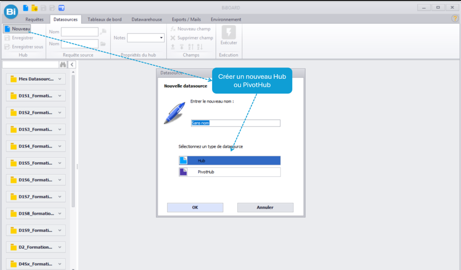Click the first Nom input field
The width and height of the screenshot is (461, 270).
click(x=80, y=32)
